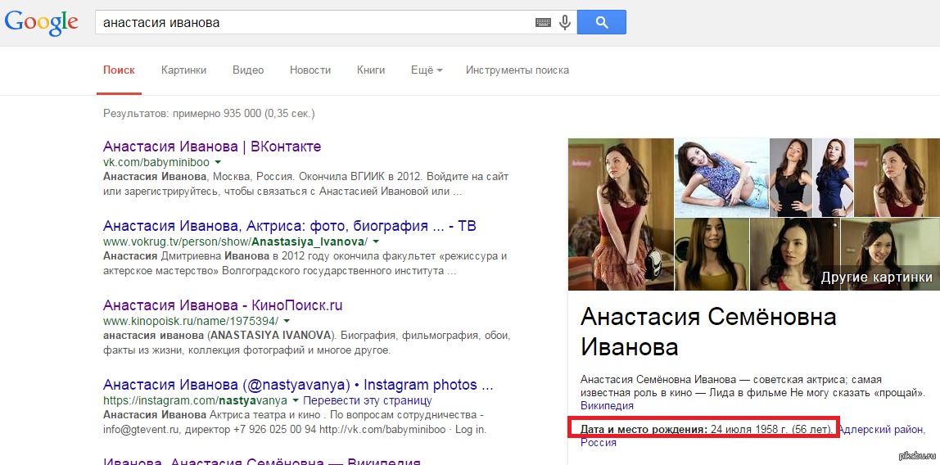Activate voice search microphone icon

(564, 23)
